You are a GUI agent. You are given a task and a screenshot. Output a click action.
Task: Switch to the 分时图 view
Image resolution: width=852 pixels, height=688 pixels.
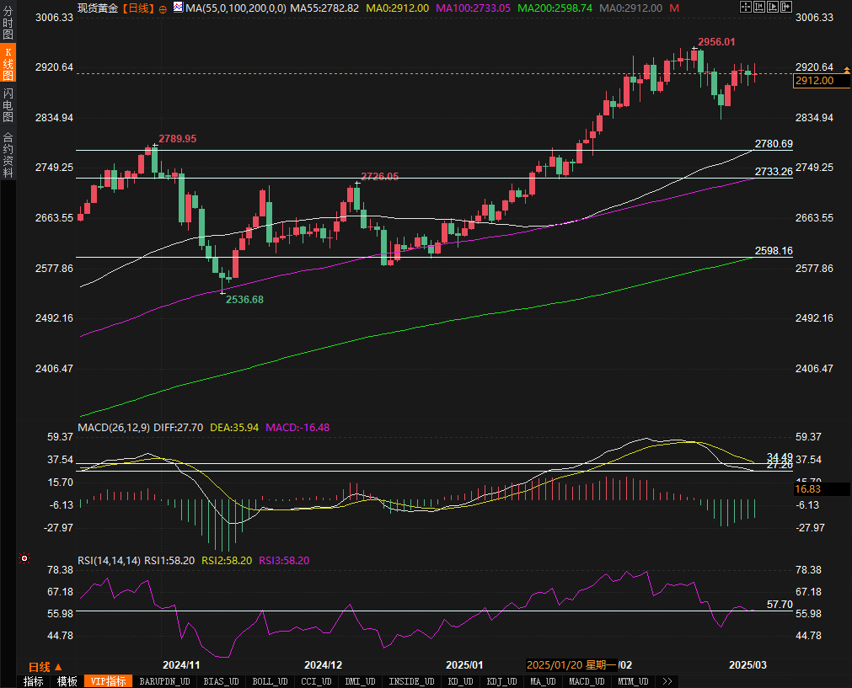click(8, 22)
